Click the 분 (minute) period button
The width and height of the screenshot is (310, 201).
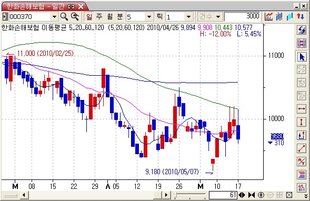pyautogui.click(x=120, y=17)
